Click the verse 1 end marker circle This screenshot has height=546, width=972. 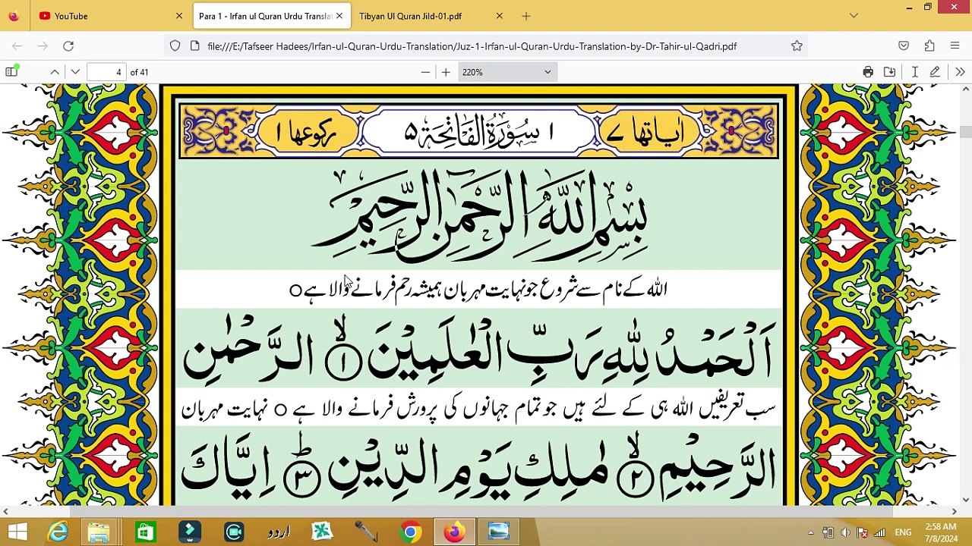click(x=343, y=362)
